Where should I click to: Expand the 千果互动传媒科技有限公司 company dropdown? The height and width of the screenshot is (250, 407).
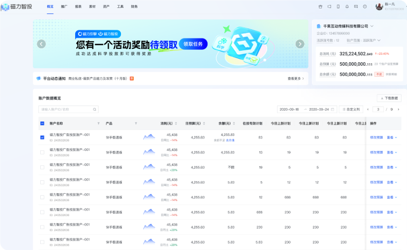pyautogui.click(x=372, y=26)
